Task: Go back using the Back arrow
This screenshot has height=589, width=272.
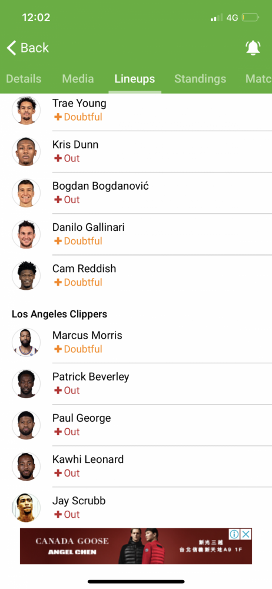Action: point(28,48)
